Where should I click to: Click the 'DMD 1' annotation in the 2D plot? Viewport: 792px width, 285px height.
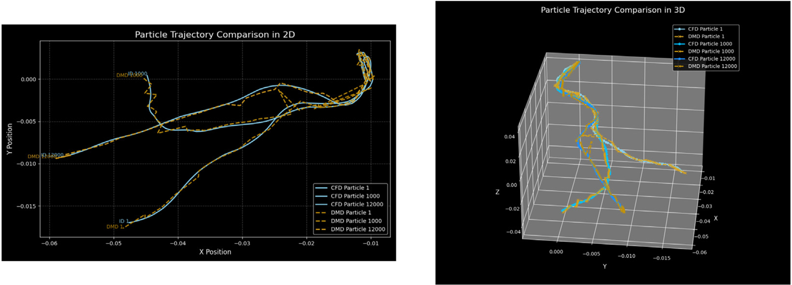(115, 227)
